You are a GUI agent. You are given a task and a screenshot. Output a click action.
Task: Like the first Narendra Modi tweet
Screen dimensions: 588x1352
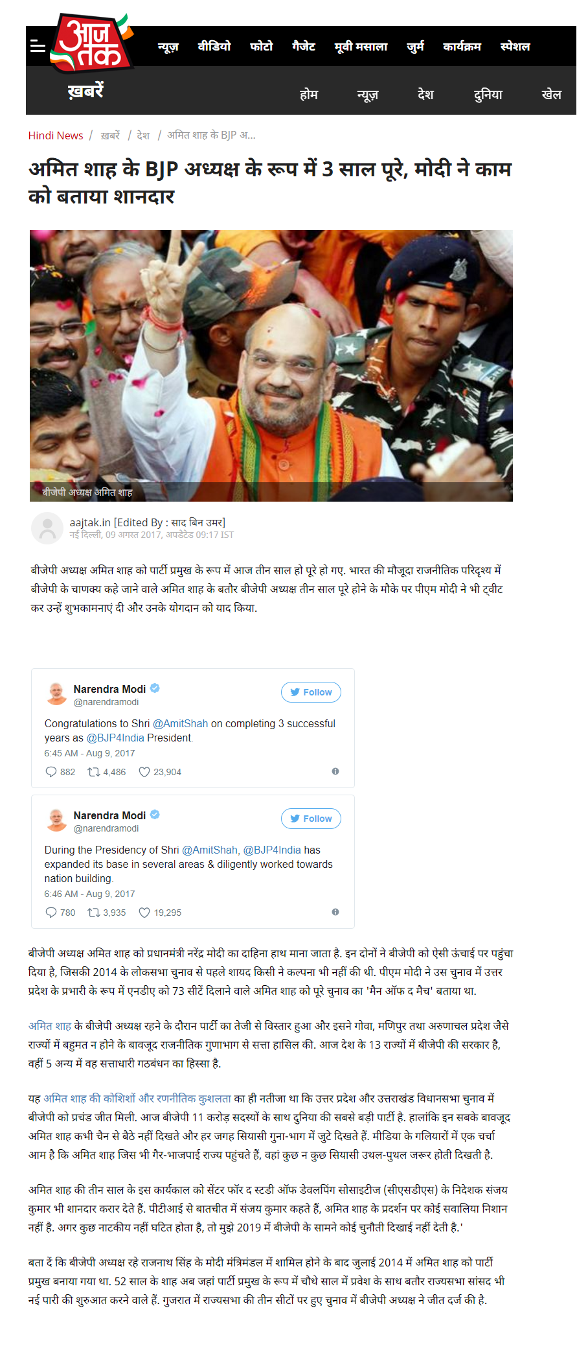tap(144, 772)
